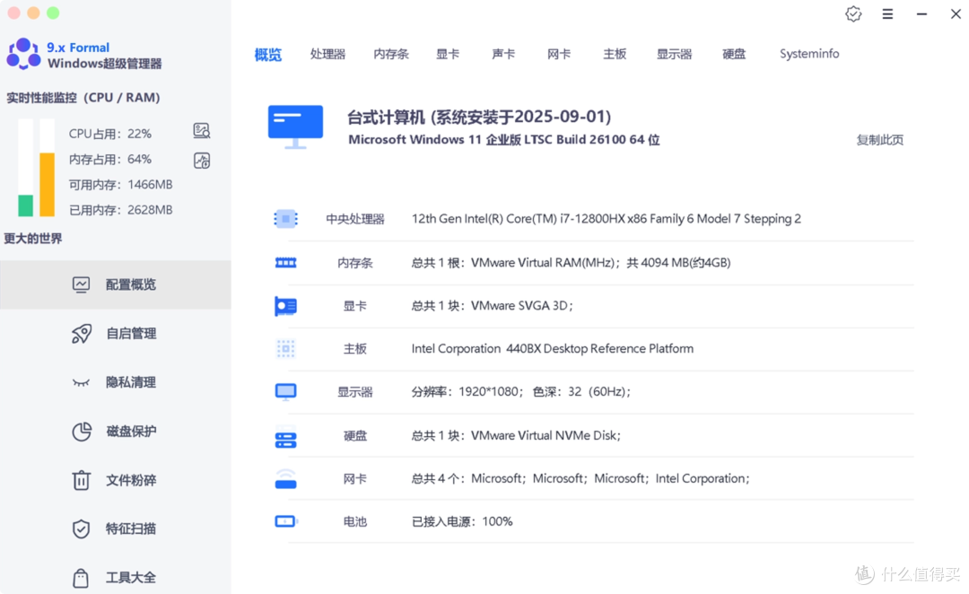Click the 配置概览 monitor icon in sidebar

(81, 284)
